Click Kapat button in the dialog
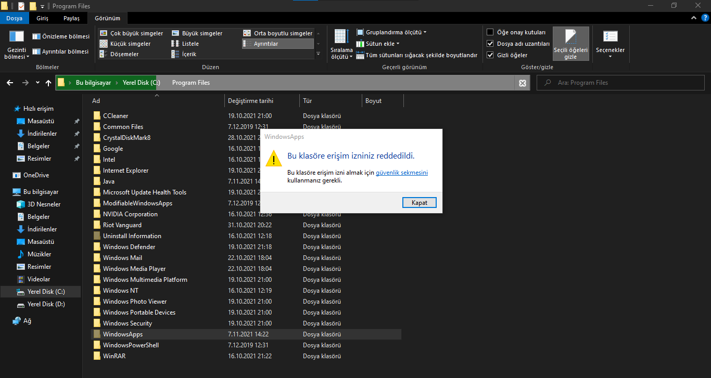Image resolution: width=711 pixels, height=378 pixels. point(420,203)
